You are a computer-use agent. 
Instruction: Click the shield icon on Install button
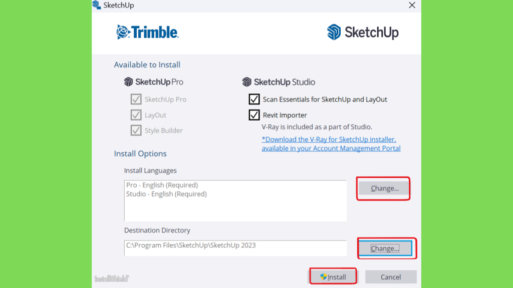coord(323,276)
